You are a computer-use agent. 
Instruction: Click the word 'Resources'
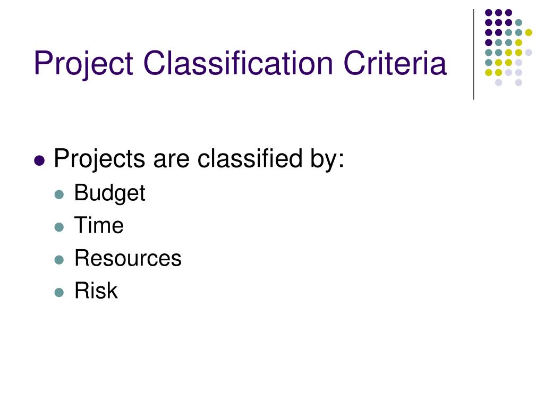128,258
